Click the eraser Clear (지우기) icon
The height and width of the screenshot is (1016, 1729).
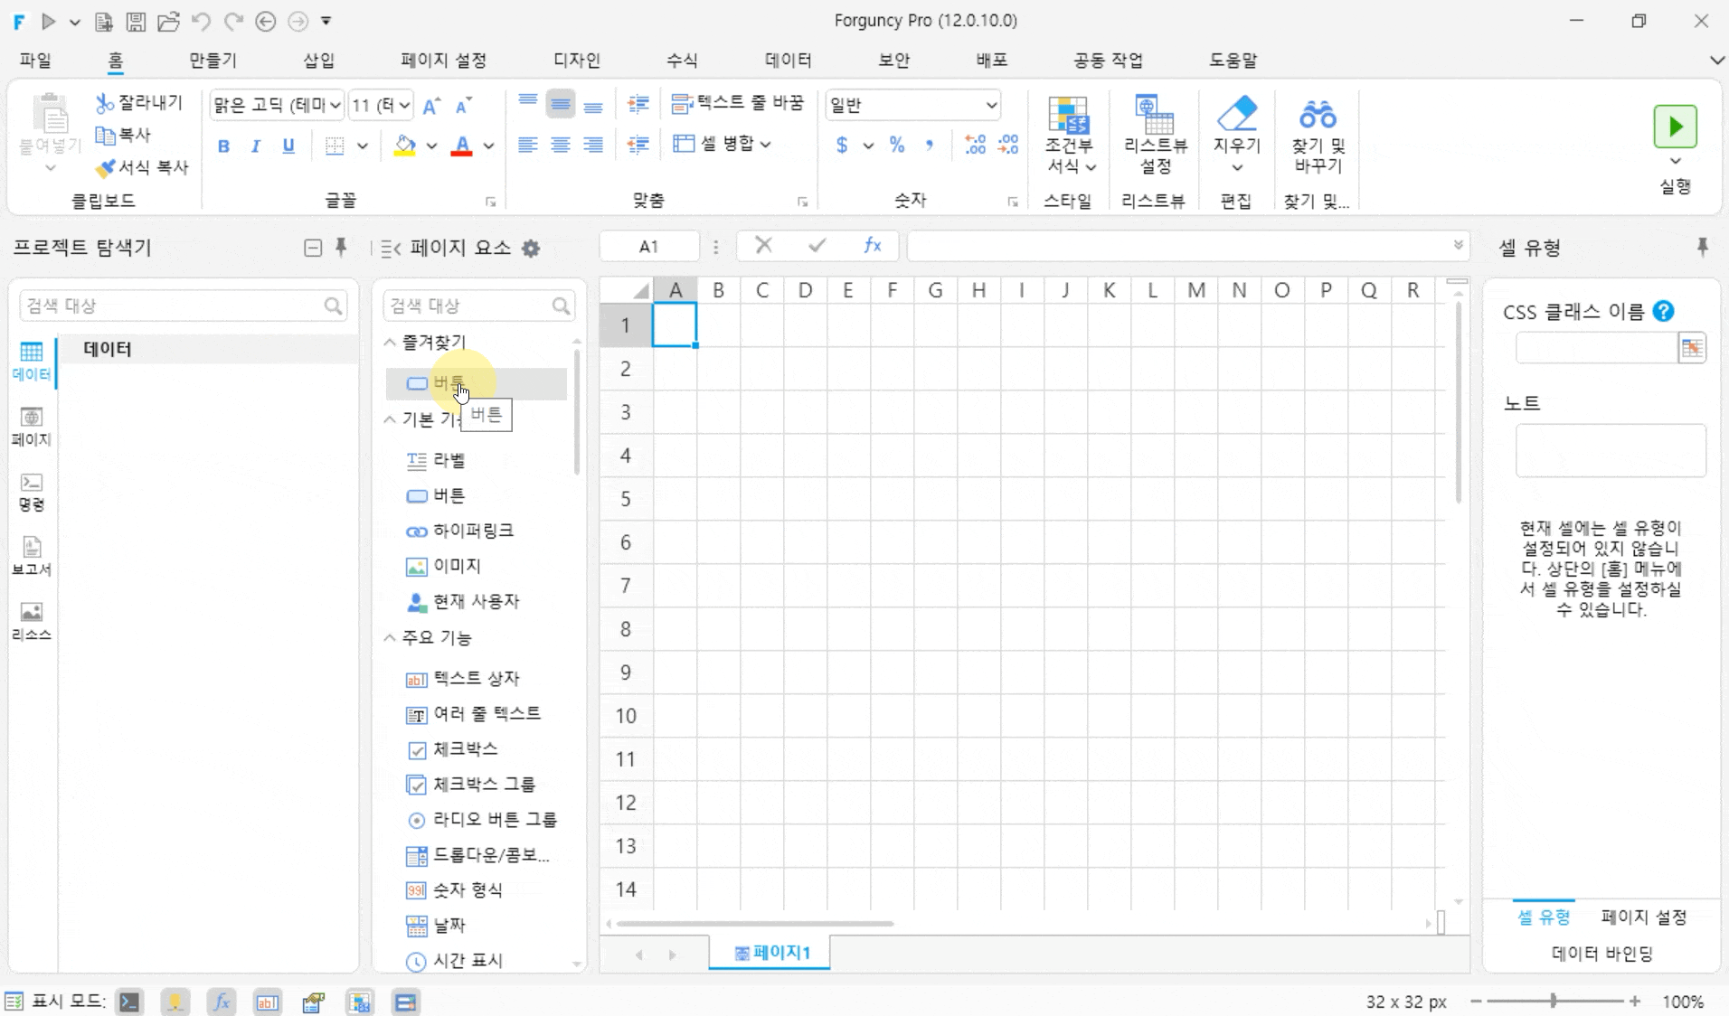[x=1236, y=114]
